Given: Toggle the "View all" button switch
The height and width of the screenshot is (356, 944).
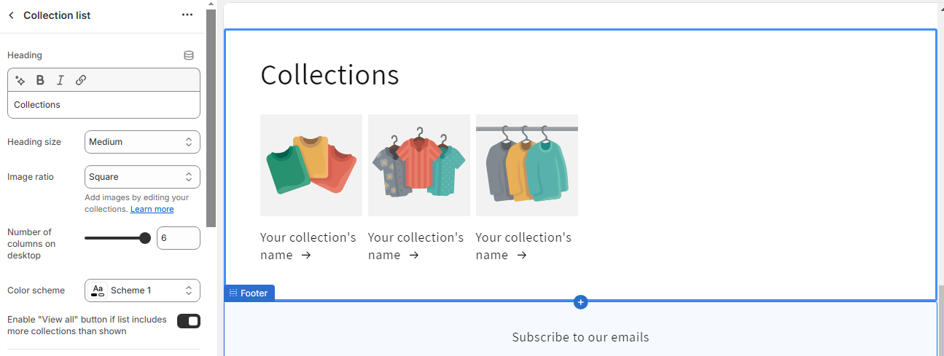Looking at the screenshot, I should point(189,321).
